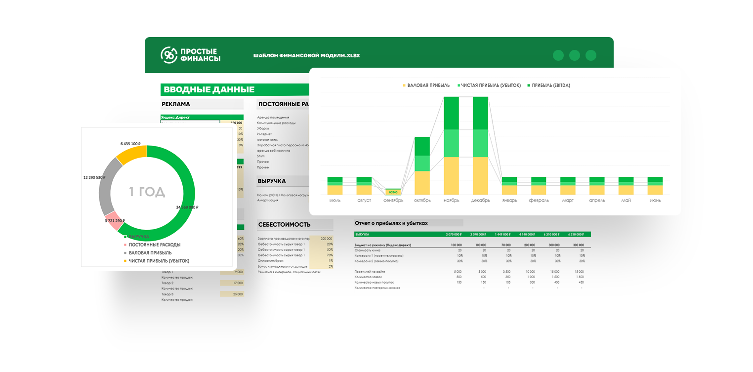Click the middle green window circle
Screen dimensions: 753x372
[x=575, y=55]
